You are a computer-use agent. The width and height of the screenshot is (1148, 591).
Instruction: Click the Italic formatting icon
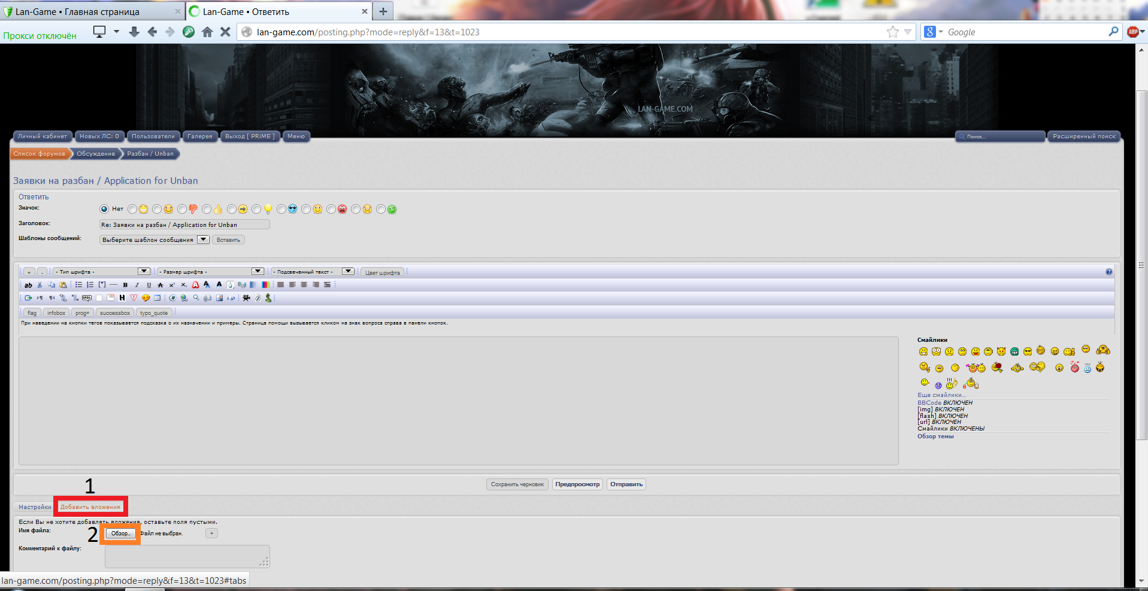coord(137,285)
